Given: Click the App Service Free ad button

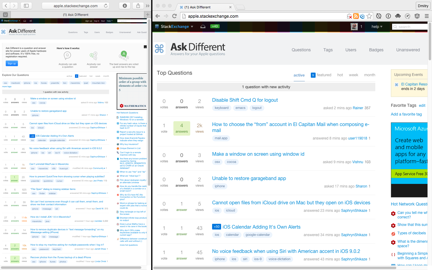Looking at the screenshot, I should point(409,174).
